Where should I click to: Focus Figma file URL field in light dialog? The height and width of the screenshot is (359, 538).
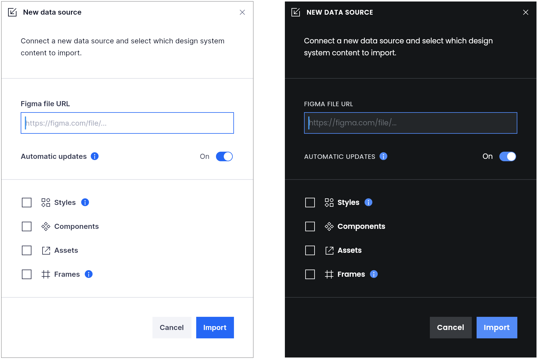click(127, 123)
